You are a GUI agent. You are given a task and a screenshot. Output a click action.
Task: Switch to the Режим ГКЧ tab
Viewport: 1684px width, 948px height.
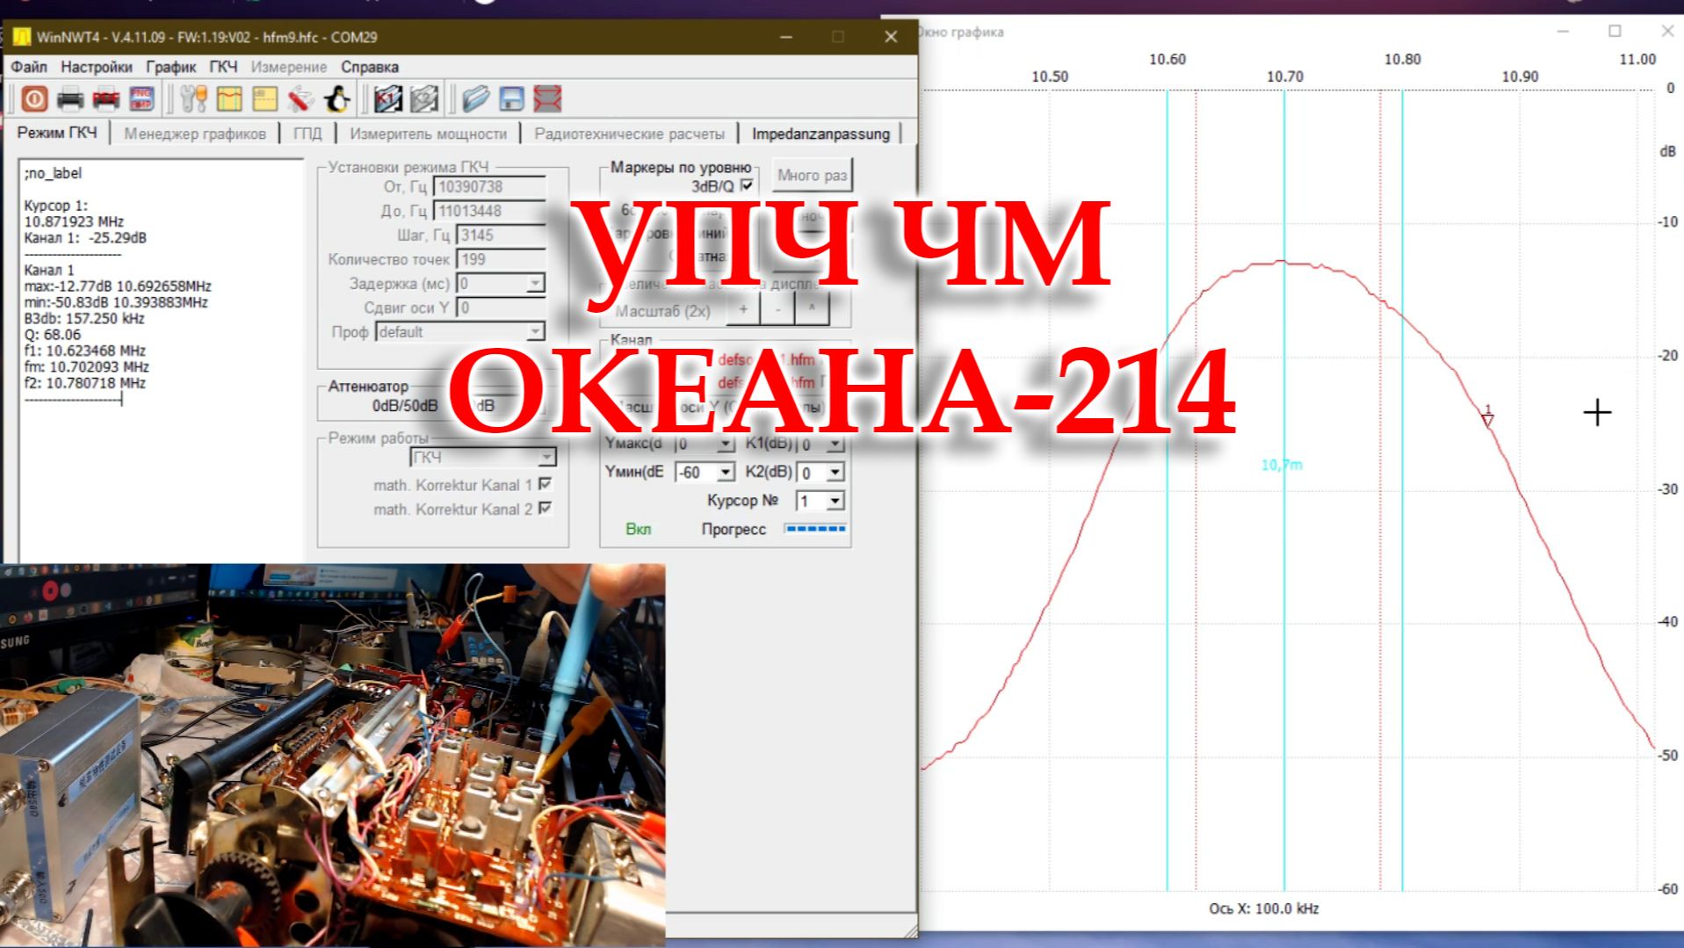coord(57,133)
